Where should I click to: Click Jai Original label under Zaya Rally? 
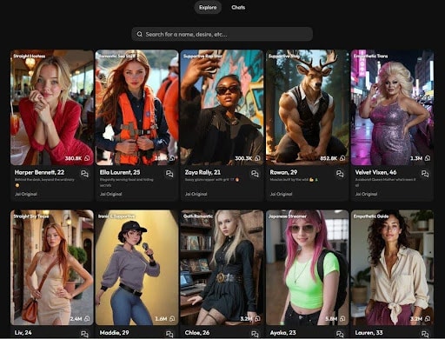pyautogui.click(x=196, y=194)
